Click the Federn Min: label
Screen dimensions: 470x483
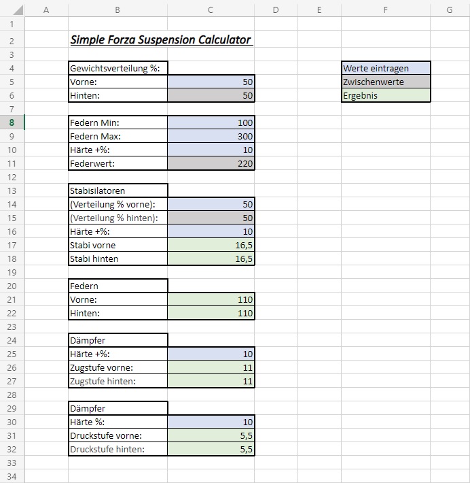click(94, 122)
